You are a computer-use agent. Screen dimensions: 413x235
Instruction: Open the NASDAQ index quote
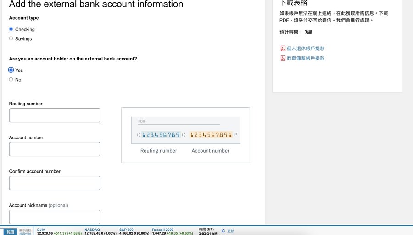pos(92,230)
